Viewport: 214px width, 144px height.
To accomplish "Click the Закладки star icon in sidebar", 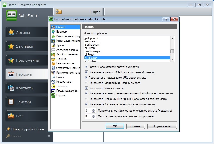I will coord(11,46).
